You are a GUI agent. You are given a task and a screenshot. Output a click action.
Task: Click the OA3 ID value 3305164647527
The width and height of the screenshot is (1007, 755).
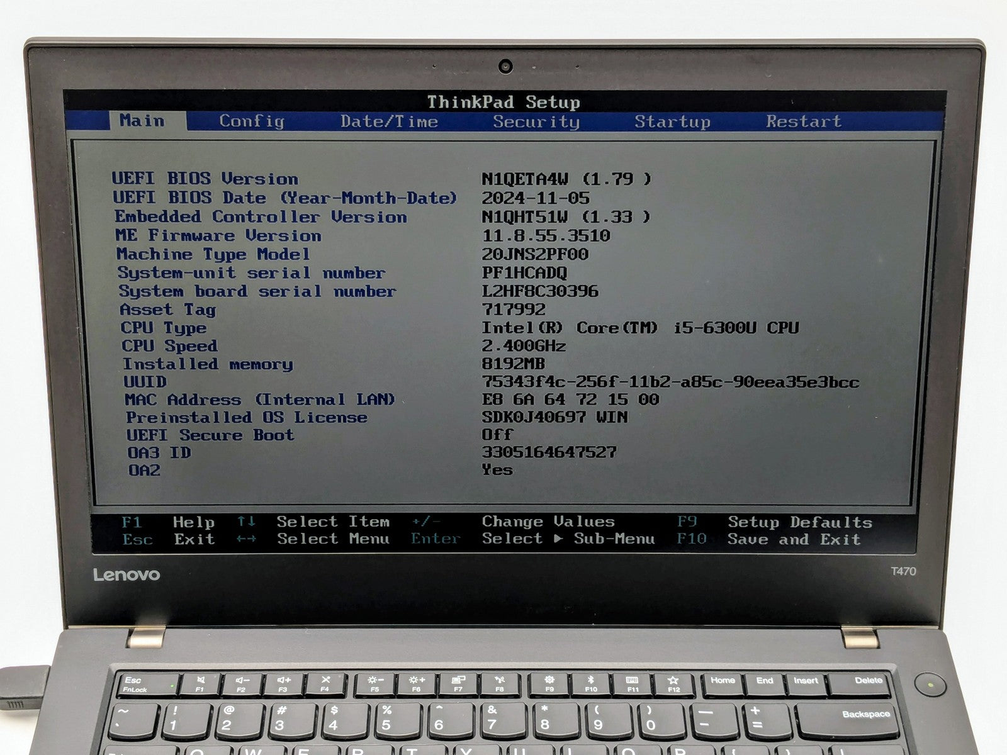tap(549, 452)
